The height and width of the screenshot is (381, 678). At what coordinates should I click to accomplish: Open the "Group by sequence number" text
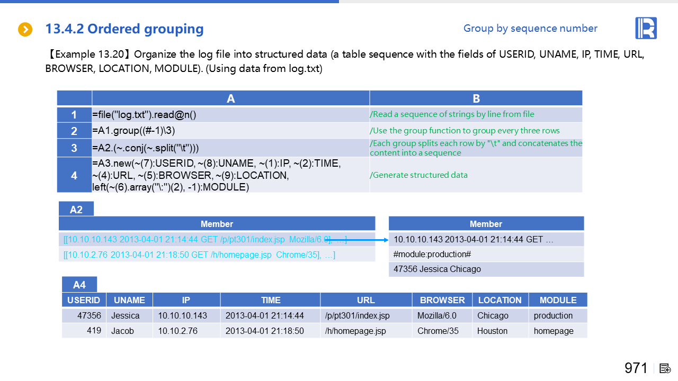click(530, 29)
